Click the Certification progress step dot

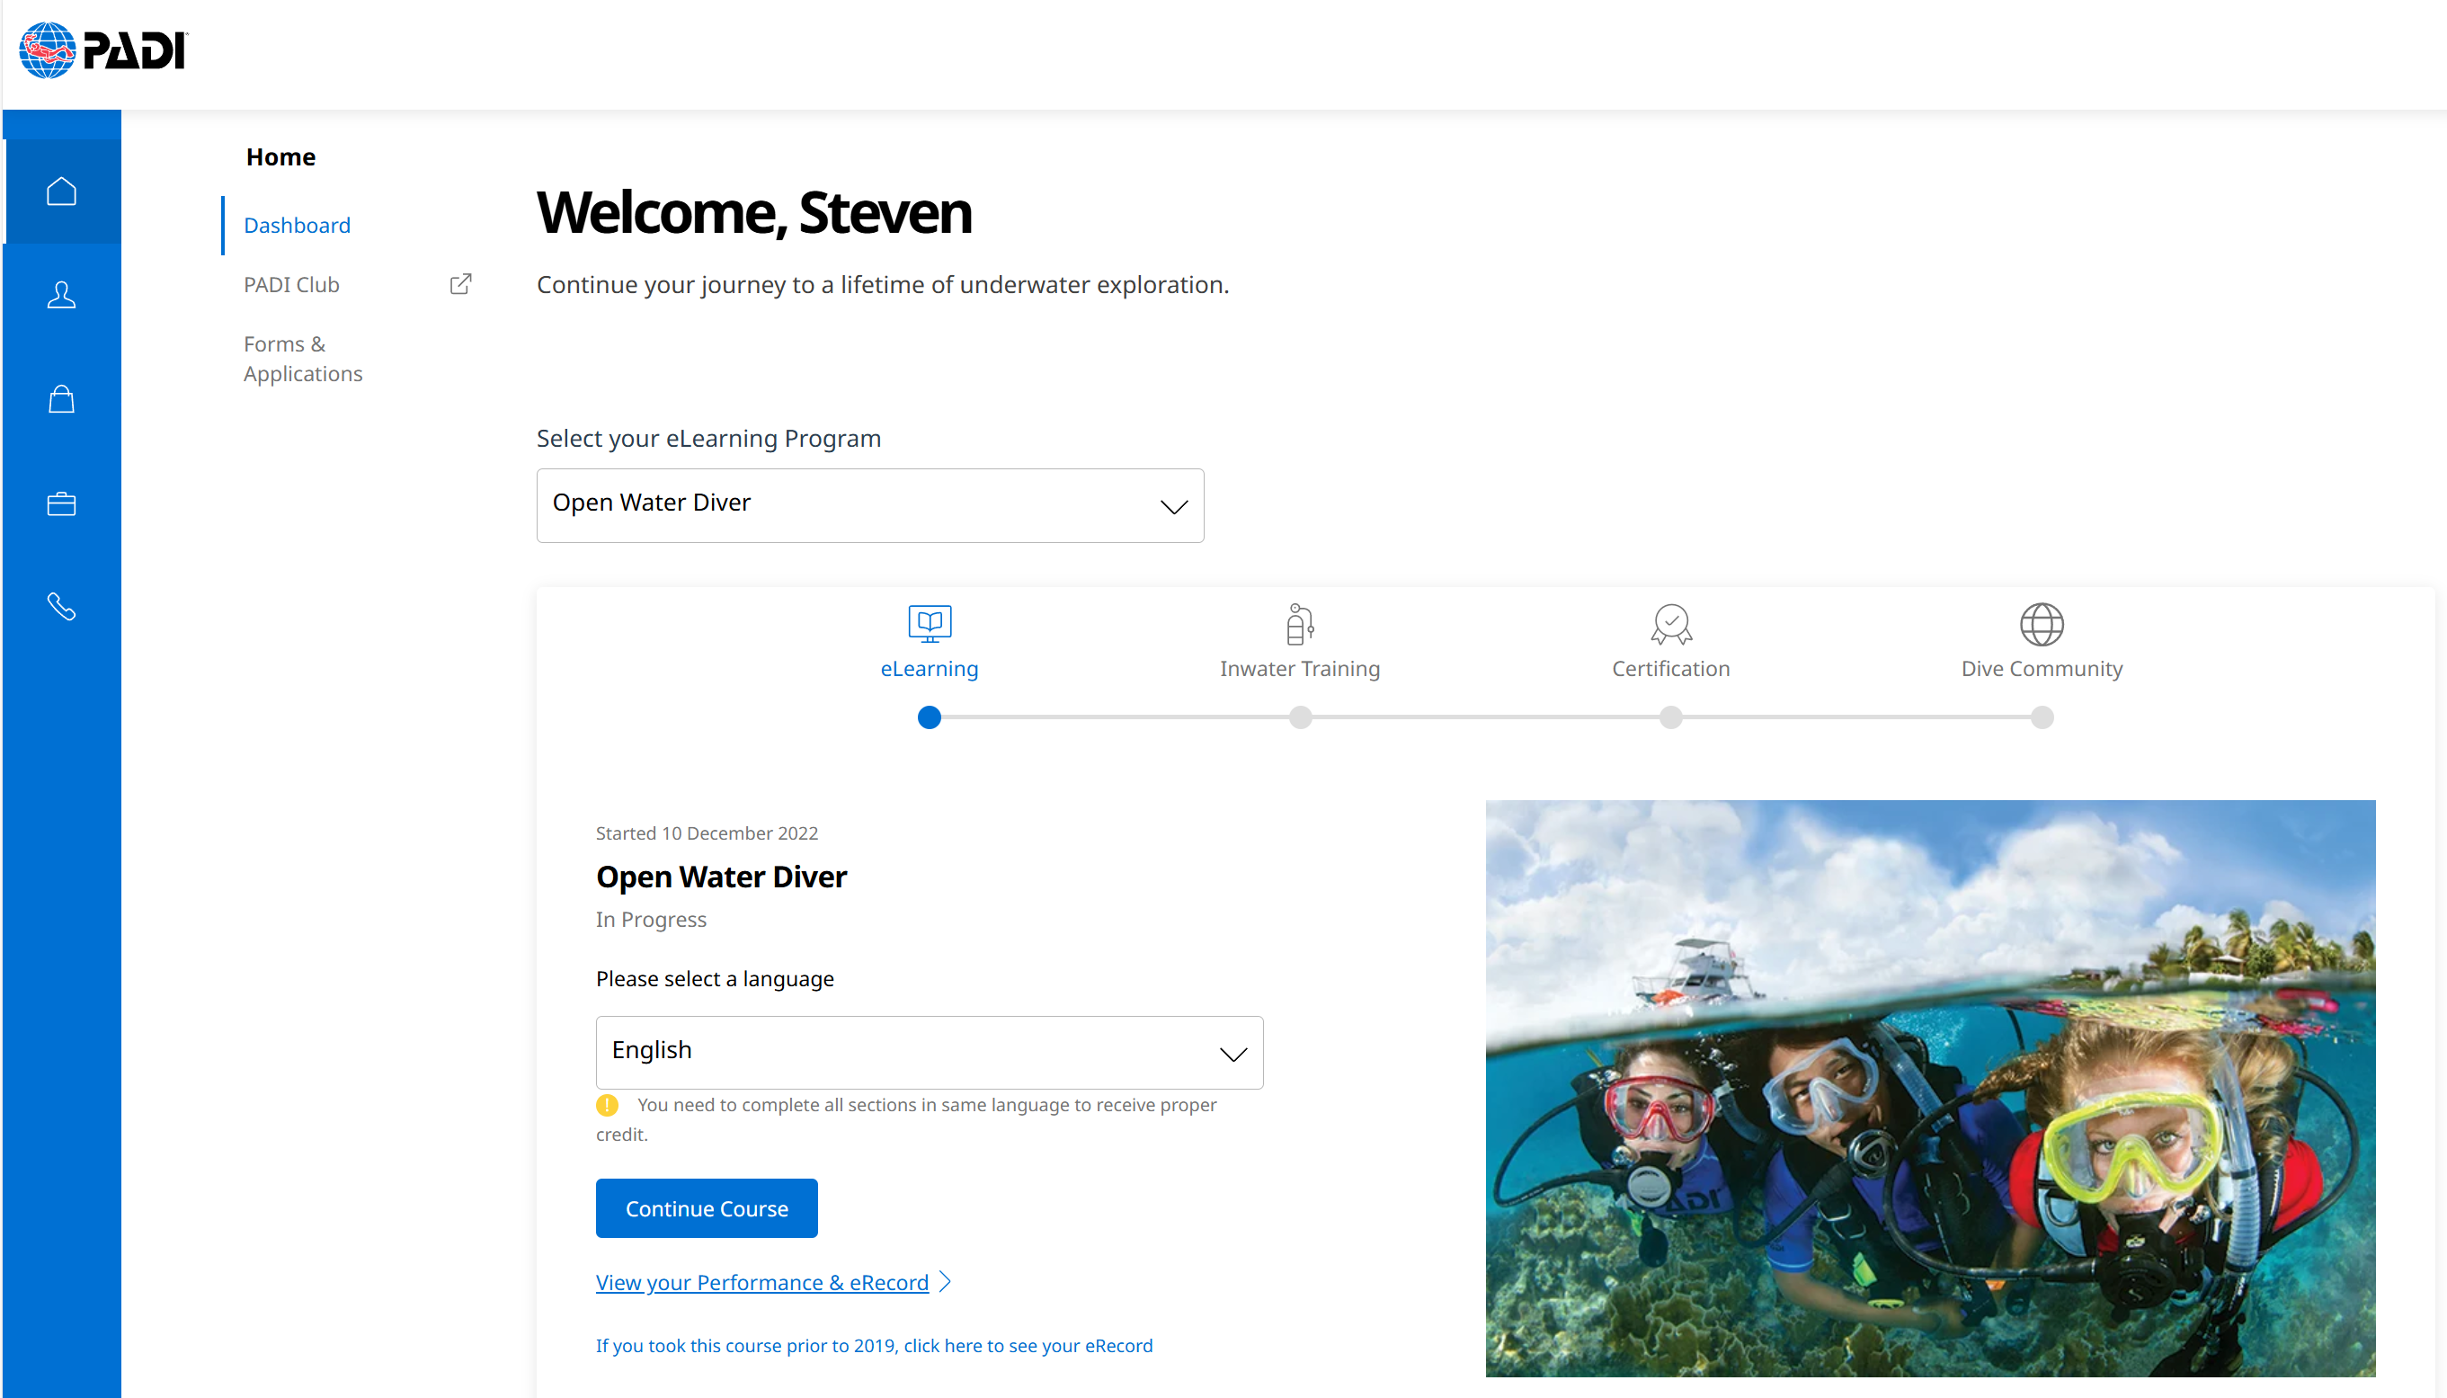click(1670, 717)
